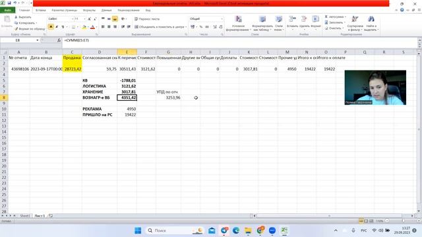Align text left
Image resolution: width=422 pixels, height=237 pixels.
pyautogui.click(x=103, y=27)
